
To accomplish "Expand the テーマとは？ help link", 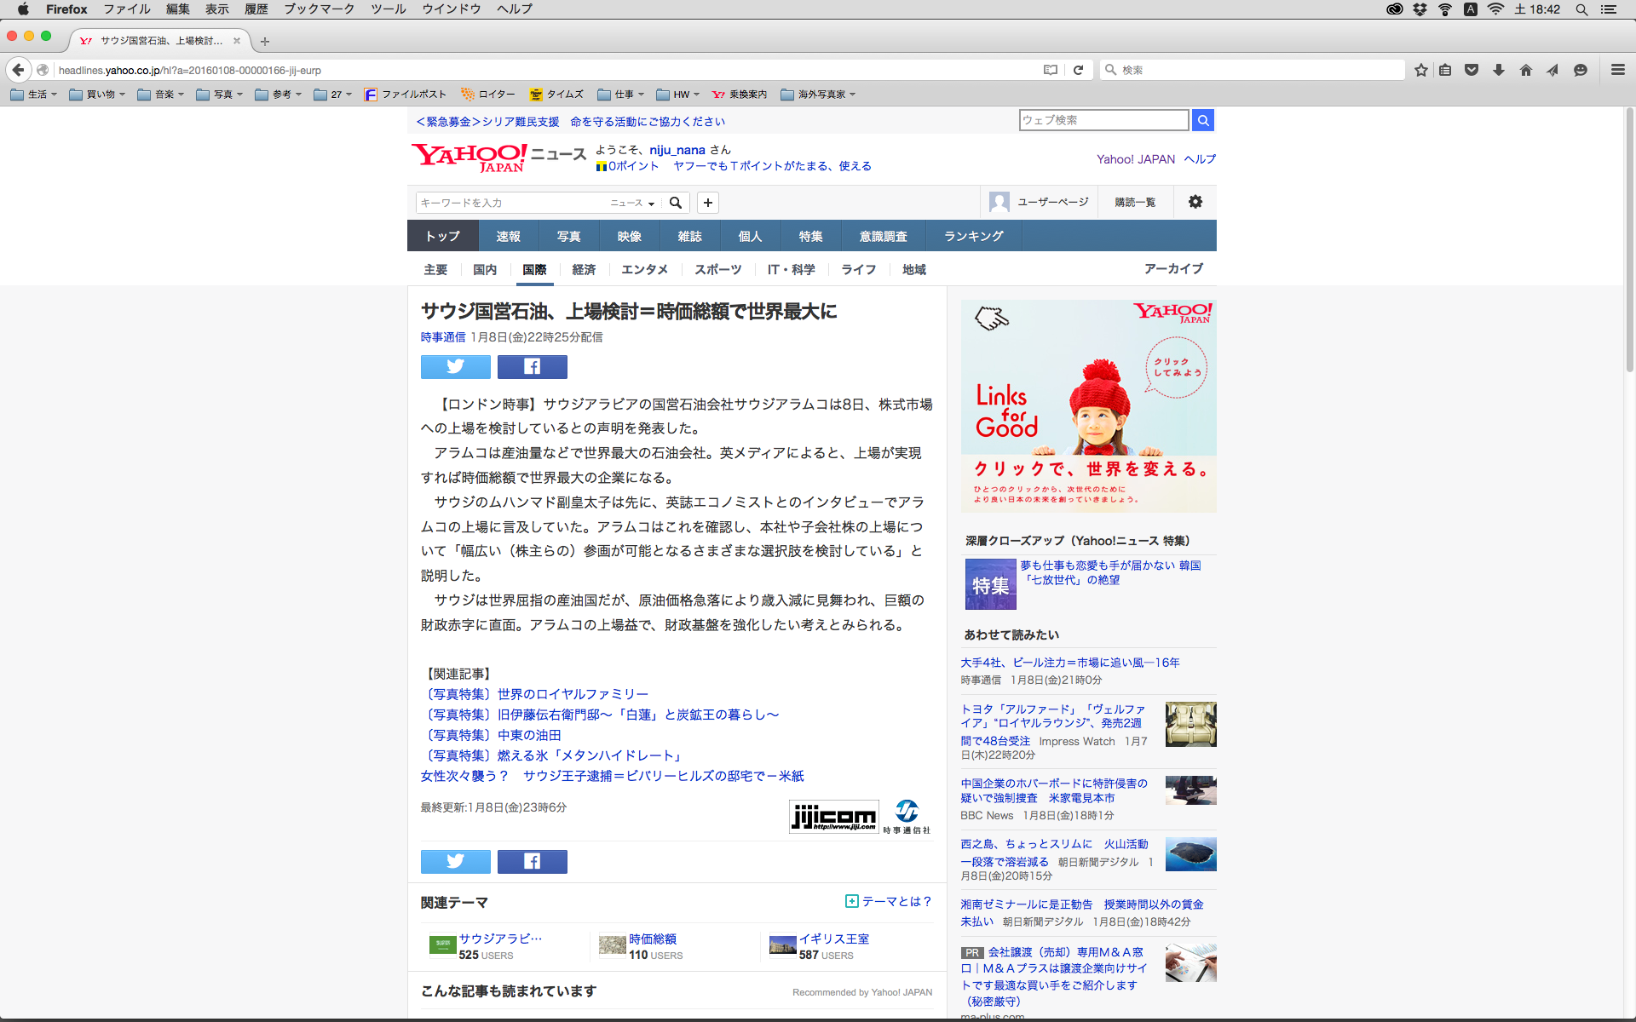I will tap(889, 901).
